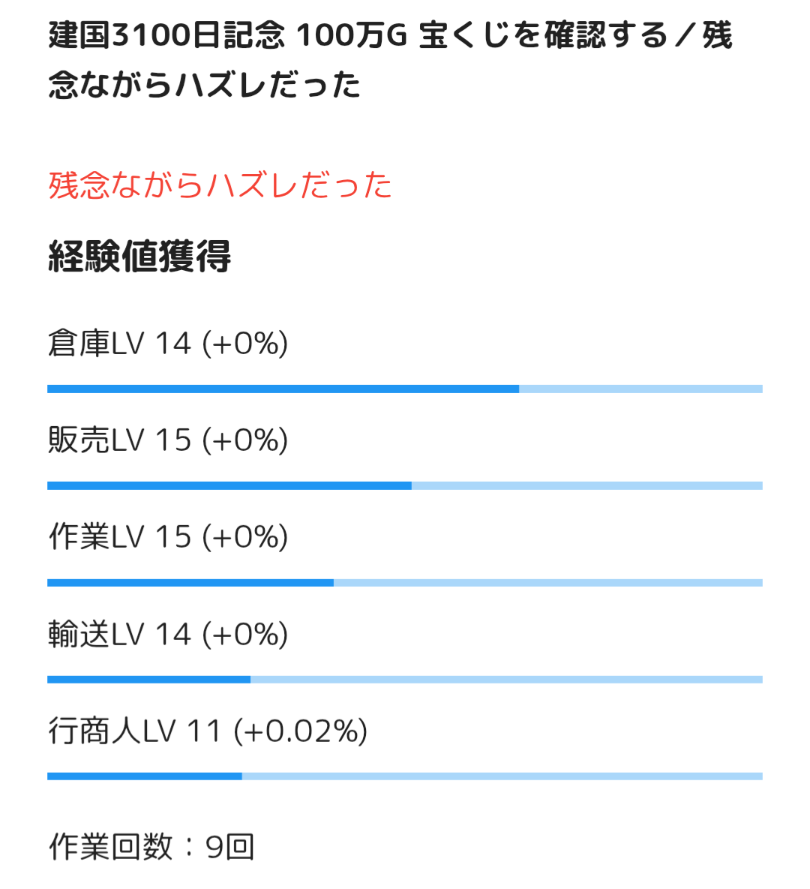810x889 pixels.
Task: Click the red 残念ながらハズレだった message
Action: pos(220,185)
